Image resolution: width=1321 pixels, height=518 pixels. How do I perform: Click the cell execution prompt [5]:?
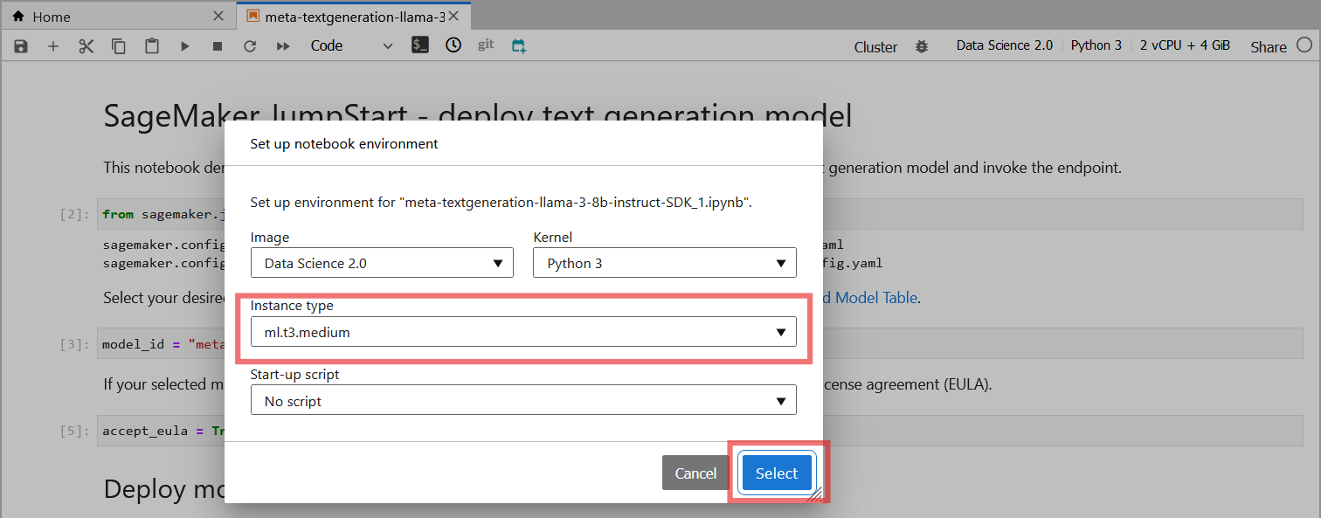tap(75, 431)
